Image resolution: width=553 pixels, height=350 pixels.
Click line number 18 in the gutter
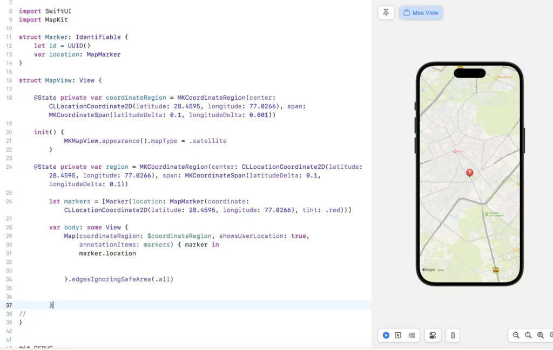(9, 98)
